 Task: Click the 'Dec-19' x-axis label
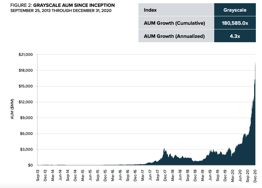tap(225, 175)
